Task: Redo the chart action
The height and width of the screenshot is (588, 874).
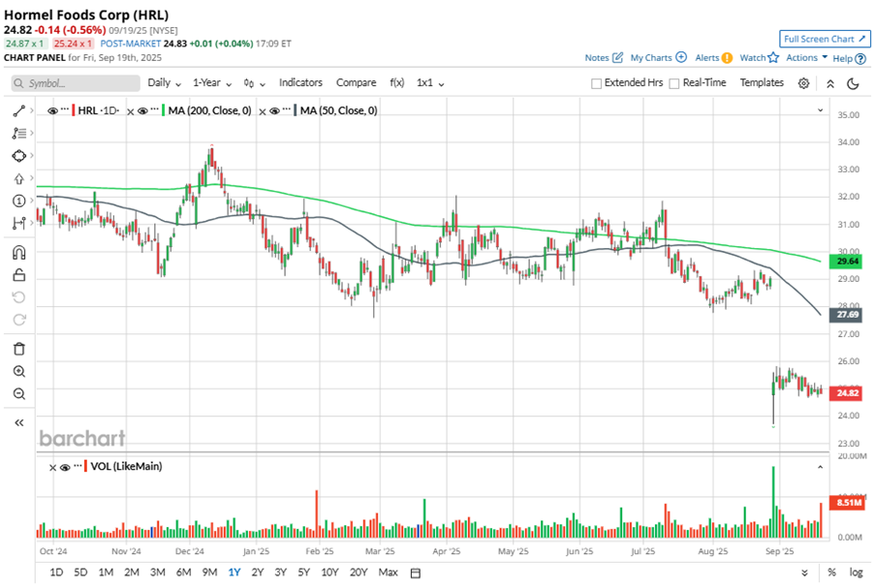Action: (x=19, y=320)
